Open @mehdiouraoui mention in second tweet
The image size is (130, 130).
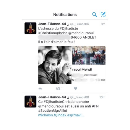(x=51, y=106)
